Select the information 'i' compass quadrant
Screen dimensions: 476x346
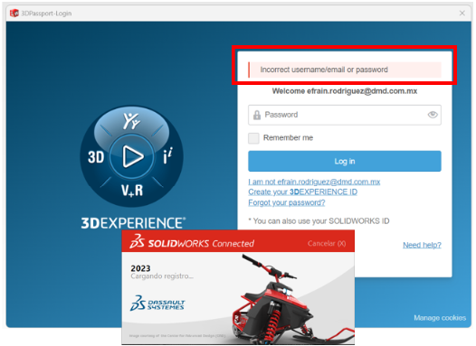point(168,155)
